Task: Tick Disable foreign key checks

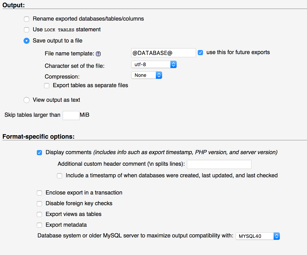Action: (x=39, y=204)
